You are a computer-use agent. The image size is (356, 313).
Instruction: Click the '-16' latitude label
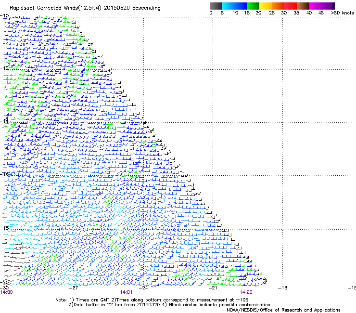pos(4,174)
